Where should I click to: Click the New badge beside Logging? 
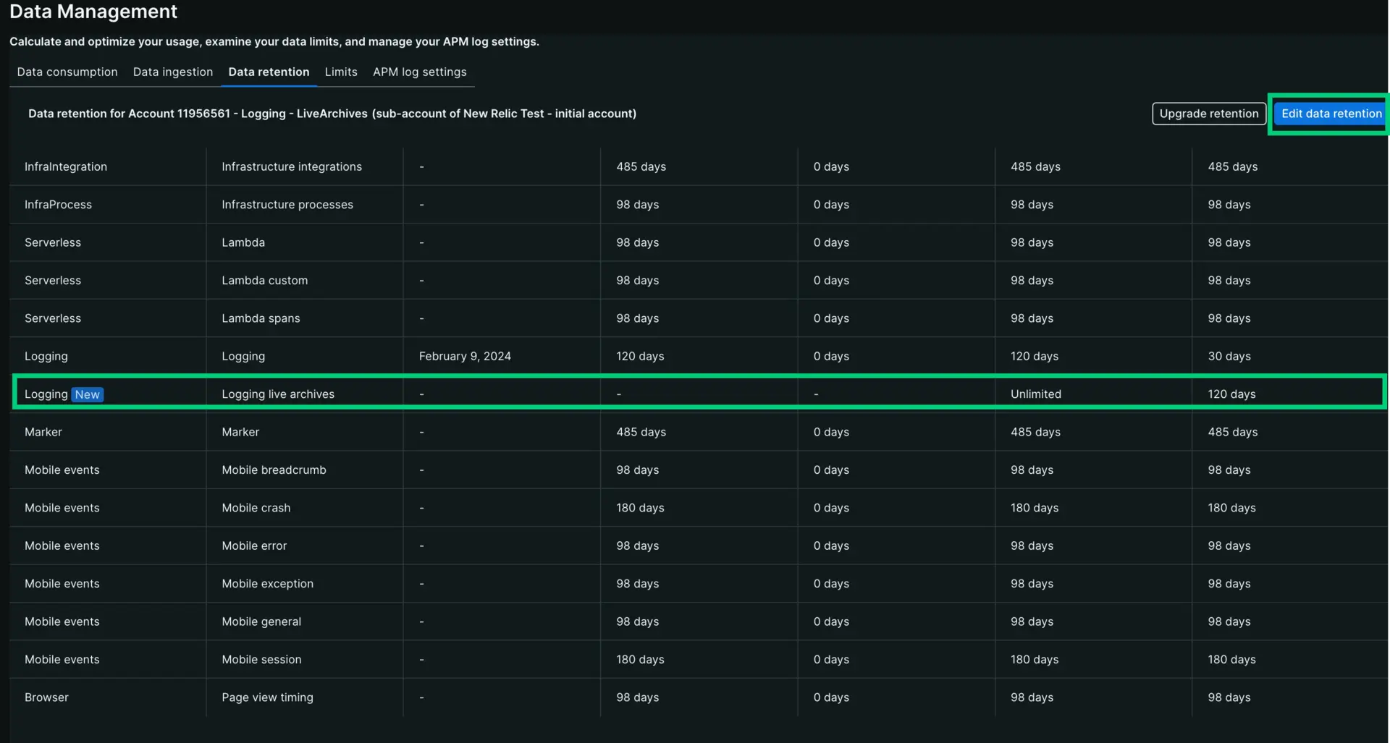88,394
